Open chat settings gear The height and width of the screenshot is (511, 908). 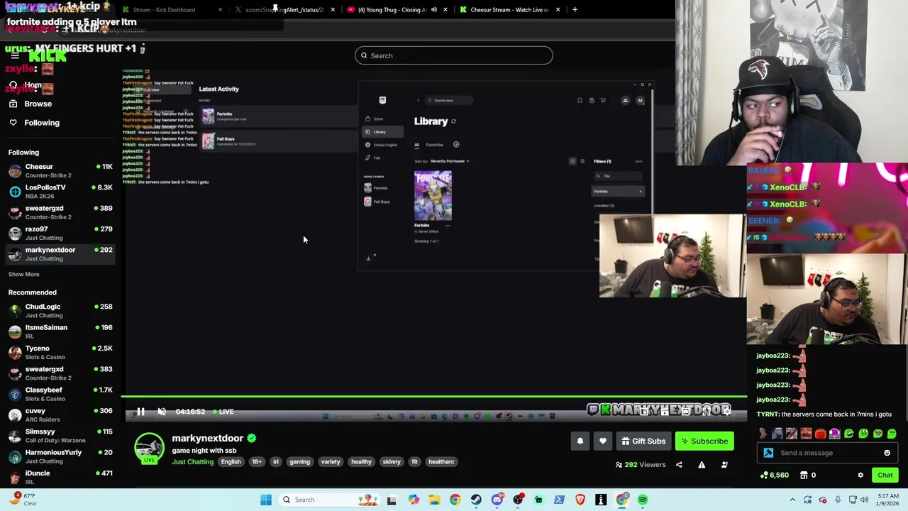860,476
